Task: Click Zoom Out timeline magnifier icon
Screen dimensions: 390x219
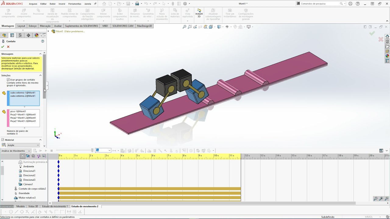Action: tap(387, 199)
